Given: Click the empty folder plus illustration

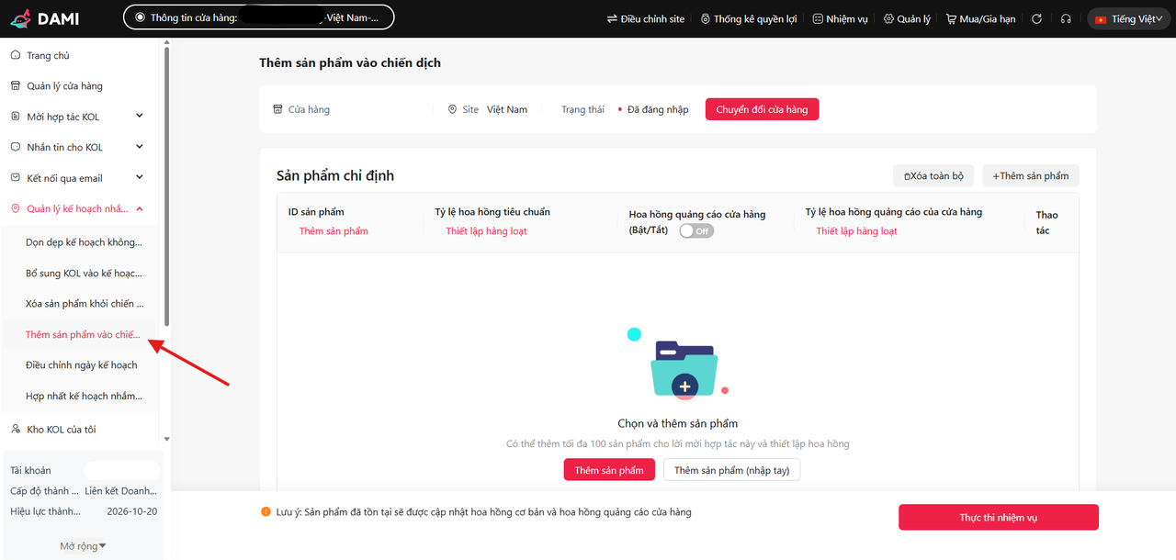Looking at the screenshot, I should 684,368.
